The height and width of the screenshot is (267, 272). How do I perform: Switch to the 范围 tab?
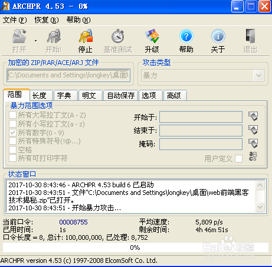click(x=17, y=95)
